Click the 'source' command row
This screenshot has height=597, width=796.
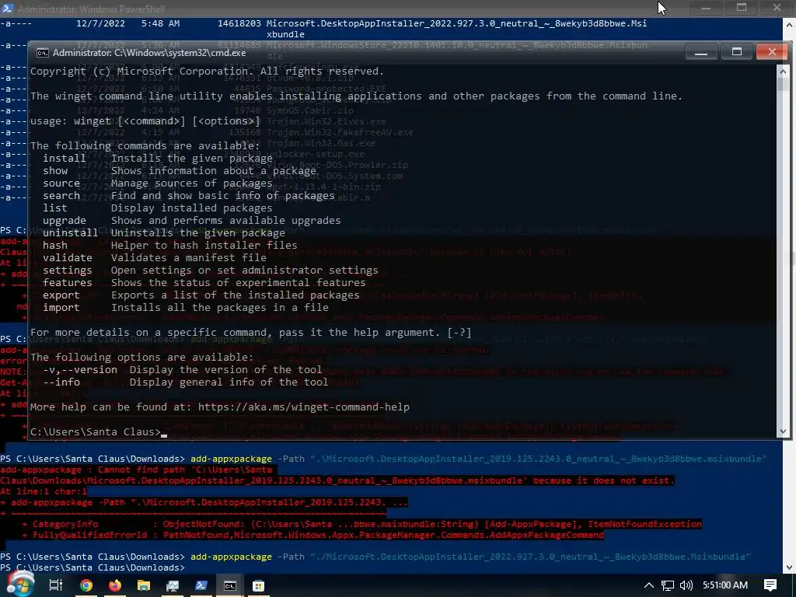pos(158,183)
